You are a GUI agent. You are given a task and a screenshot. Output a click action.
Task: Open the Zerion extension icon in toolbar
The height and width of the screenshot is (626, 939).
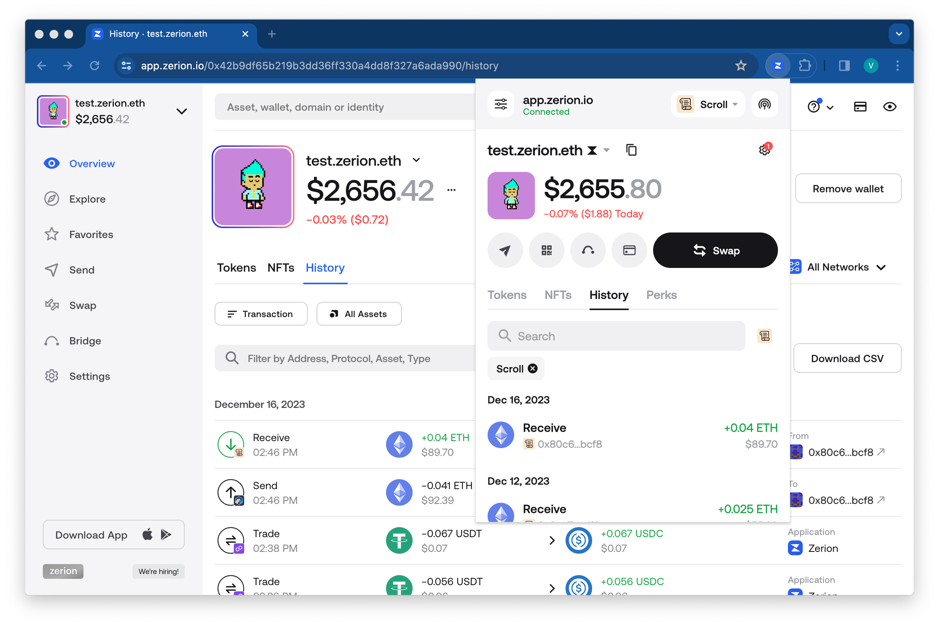(777, 66)
